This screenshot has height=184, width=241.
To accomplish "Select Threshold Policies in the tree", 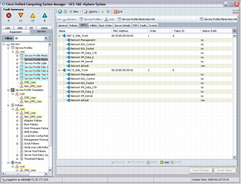I will (34, 159).
